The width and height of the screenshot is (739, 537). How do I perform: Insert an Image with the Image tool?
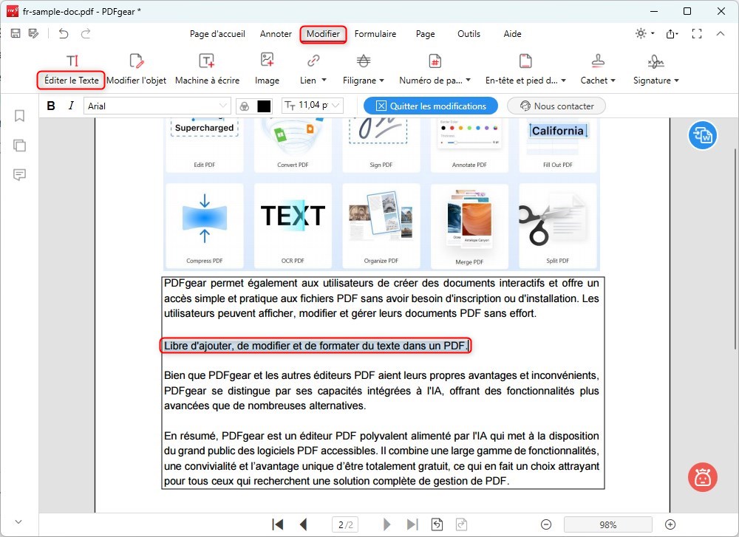click(268, 70)
